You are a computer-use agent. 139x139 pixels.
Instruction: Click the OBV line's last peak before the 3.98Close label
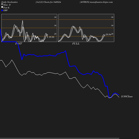pyautogui.click(x=115, y=93)
